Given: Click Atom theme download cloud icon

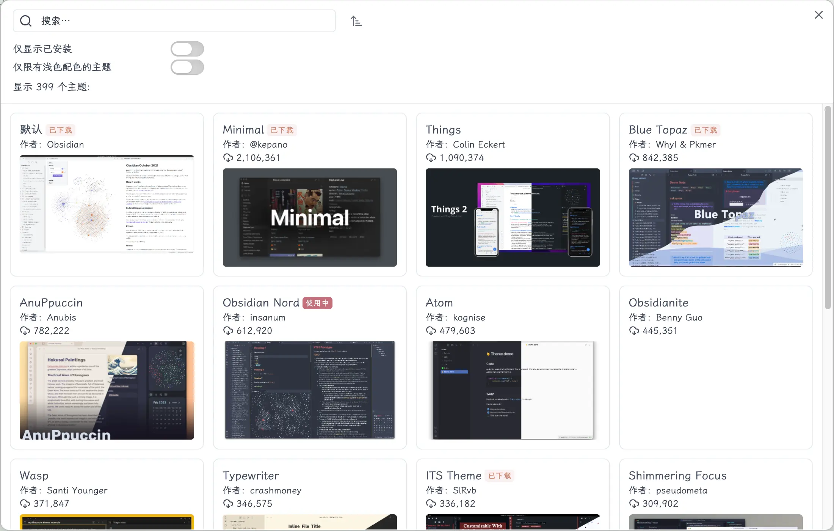Looking at the screenshot, I should tap(431, 331).
